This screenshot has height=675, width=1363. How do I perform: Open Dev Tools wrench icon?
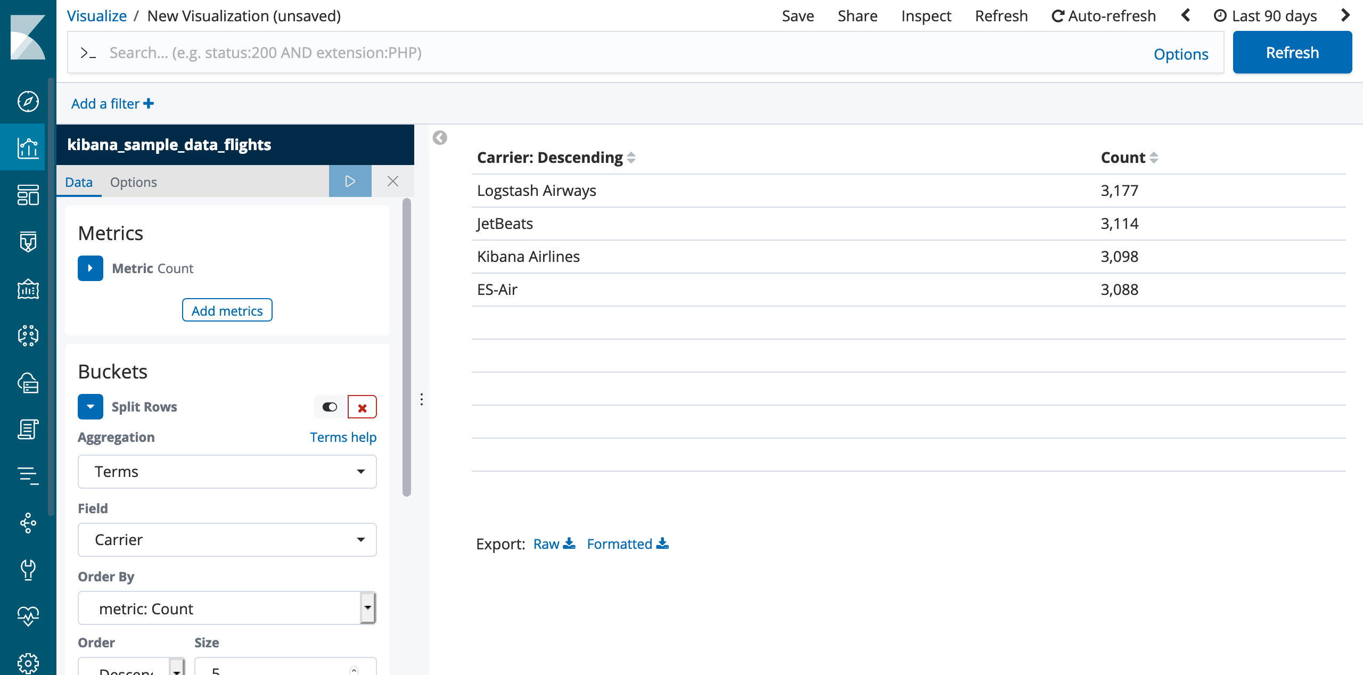pos(28,570)
